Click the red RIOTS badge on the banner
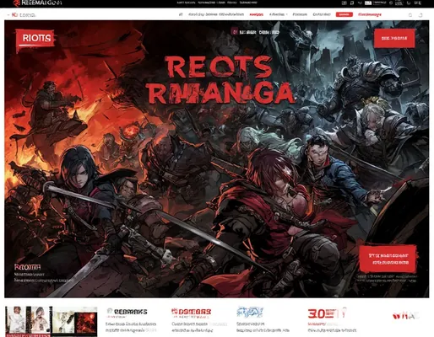This screenshot has height=337, width=434. [x=35, y=38]
